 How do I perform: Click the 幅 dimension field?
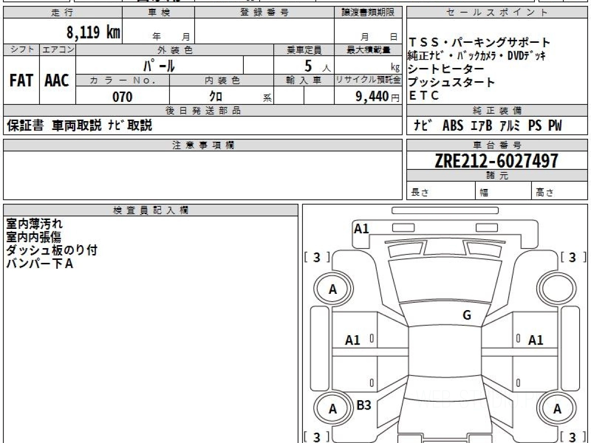pyautogui.click(x=504, y=191)
